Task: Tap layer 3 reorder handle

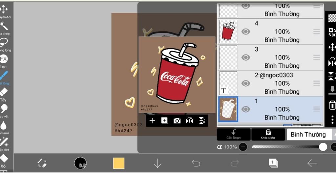Action: pyautogui.click(x=317, y=57)
